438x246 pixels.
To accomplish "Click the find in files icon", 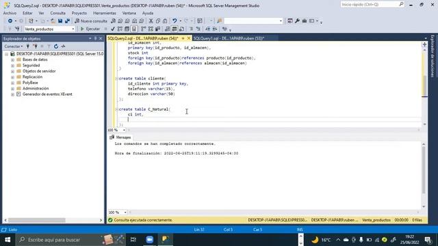I will tap(219, 21).
